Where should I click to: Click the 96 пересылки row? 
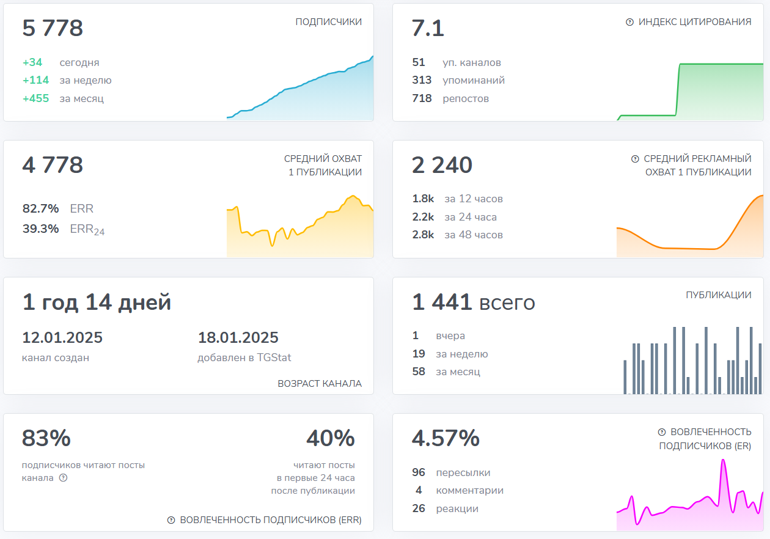click(x=451, y=472)
